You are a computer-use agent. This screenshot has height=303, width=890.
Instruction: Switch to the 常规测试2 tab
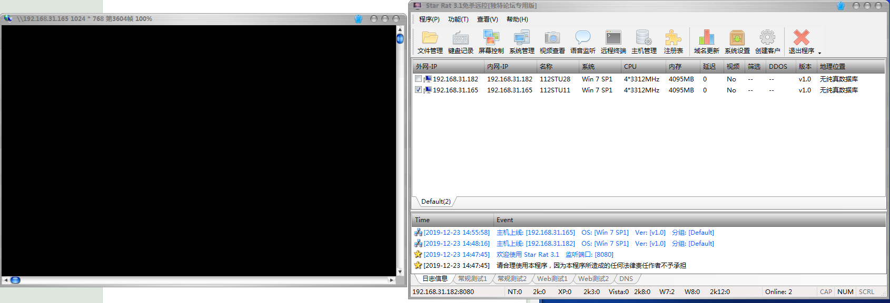pyautogui.click(x=512, y=279)
